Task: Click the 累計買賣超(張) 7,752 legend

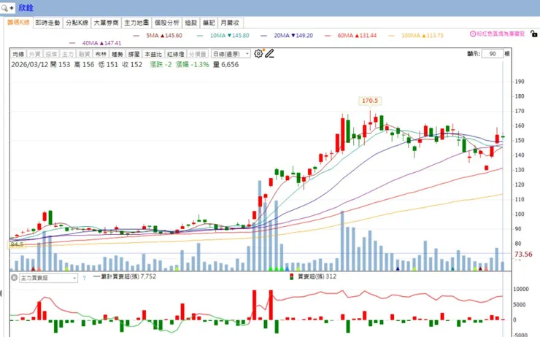Action: [x=125, y=276]
